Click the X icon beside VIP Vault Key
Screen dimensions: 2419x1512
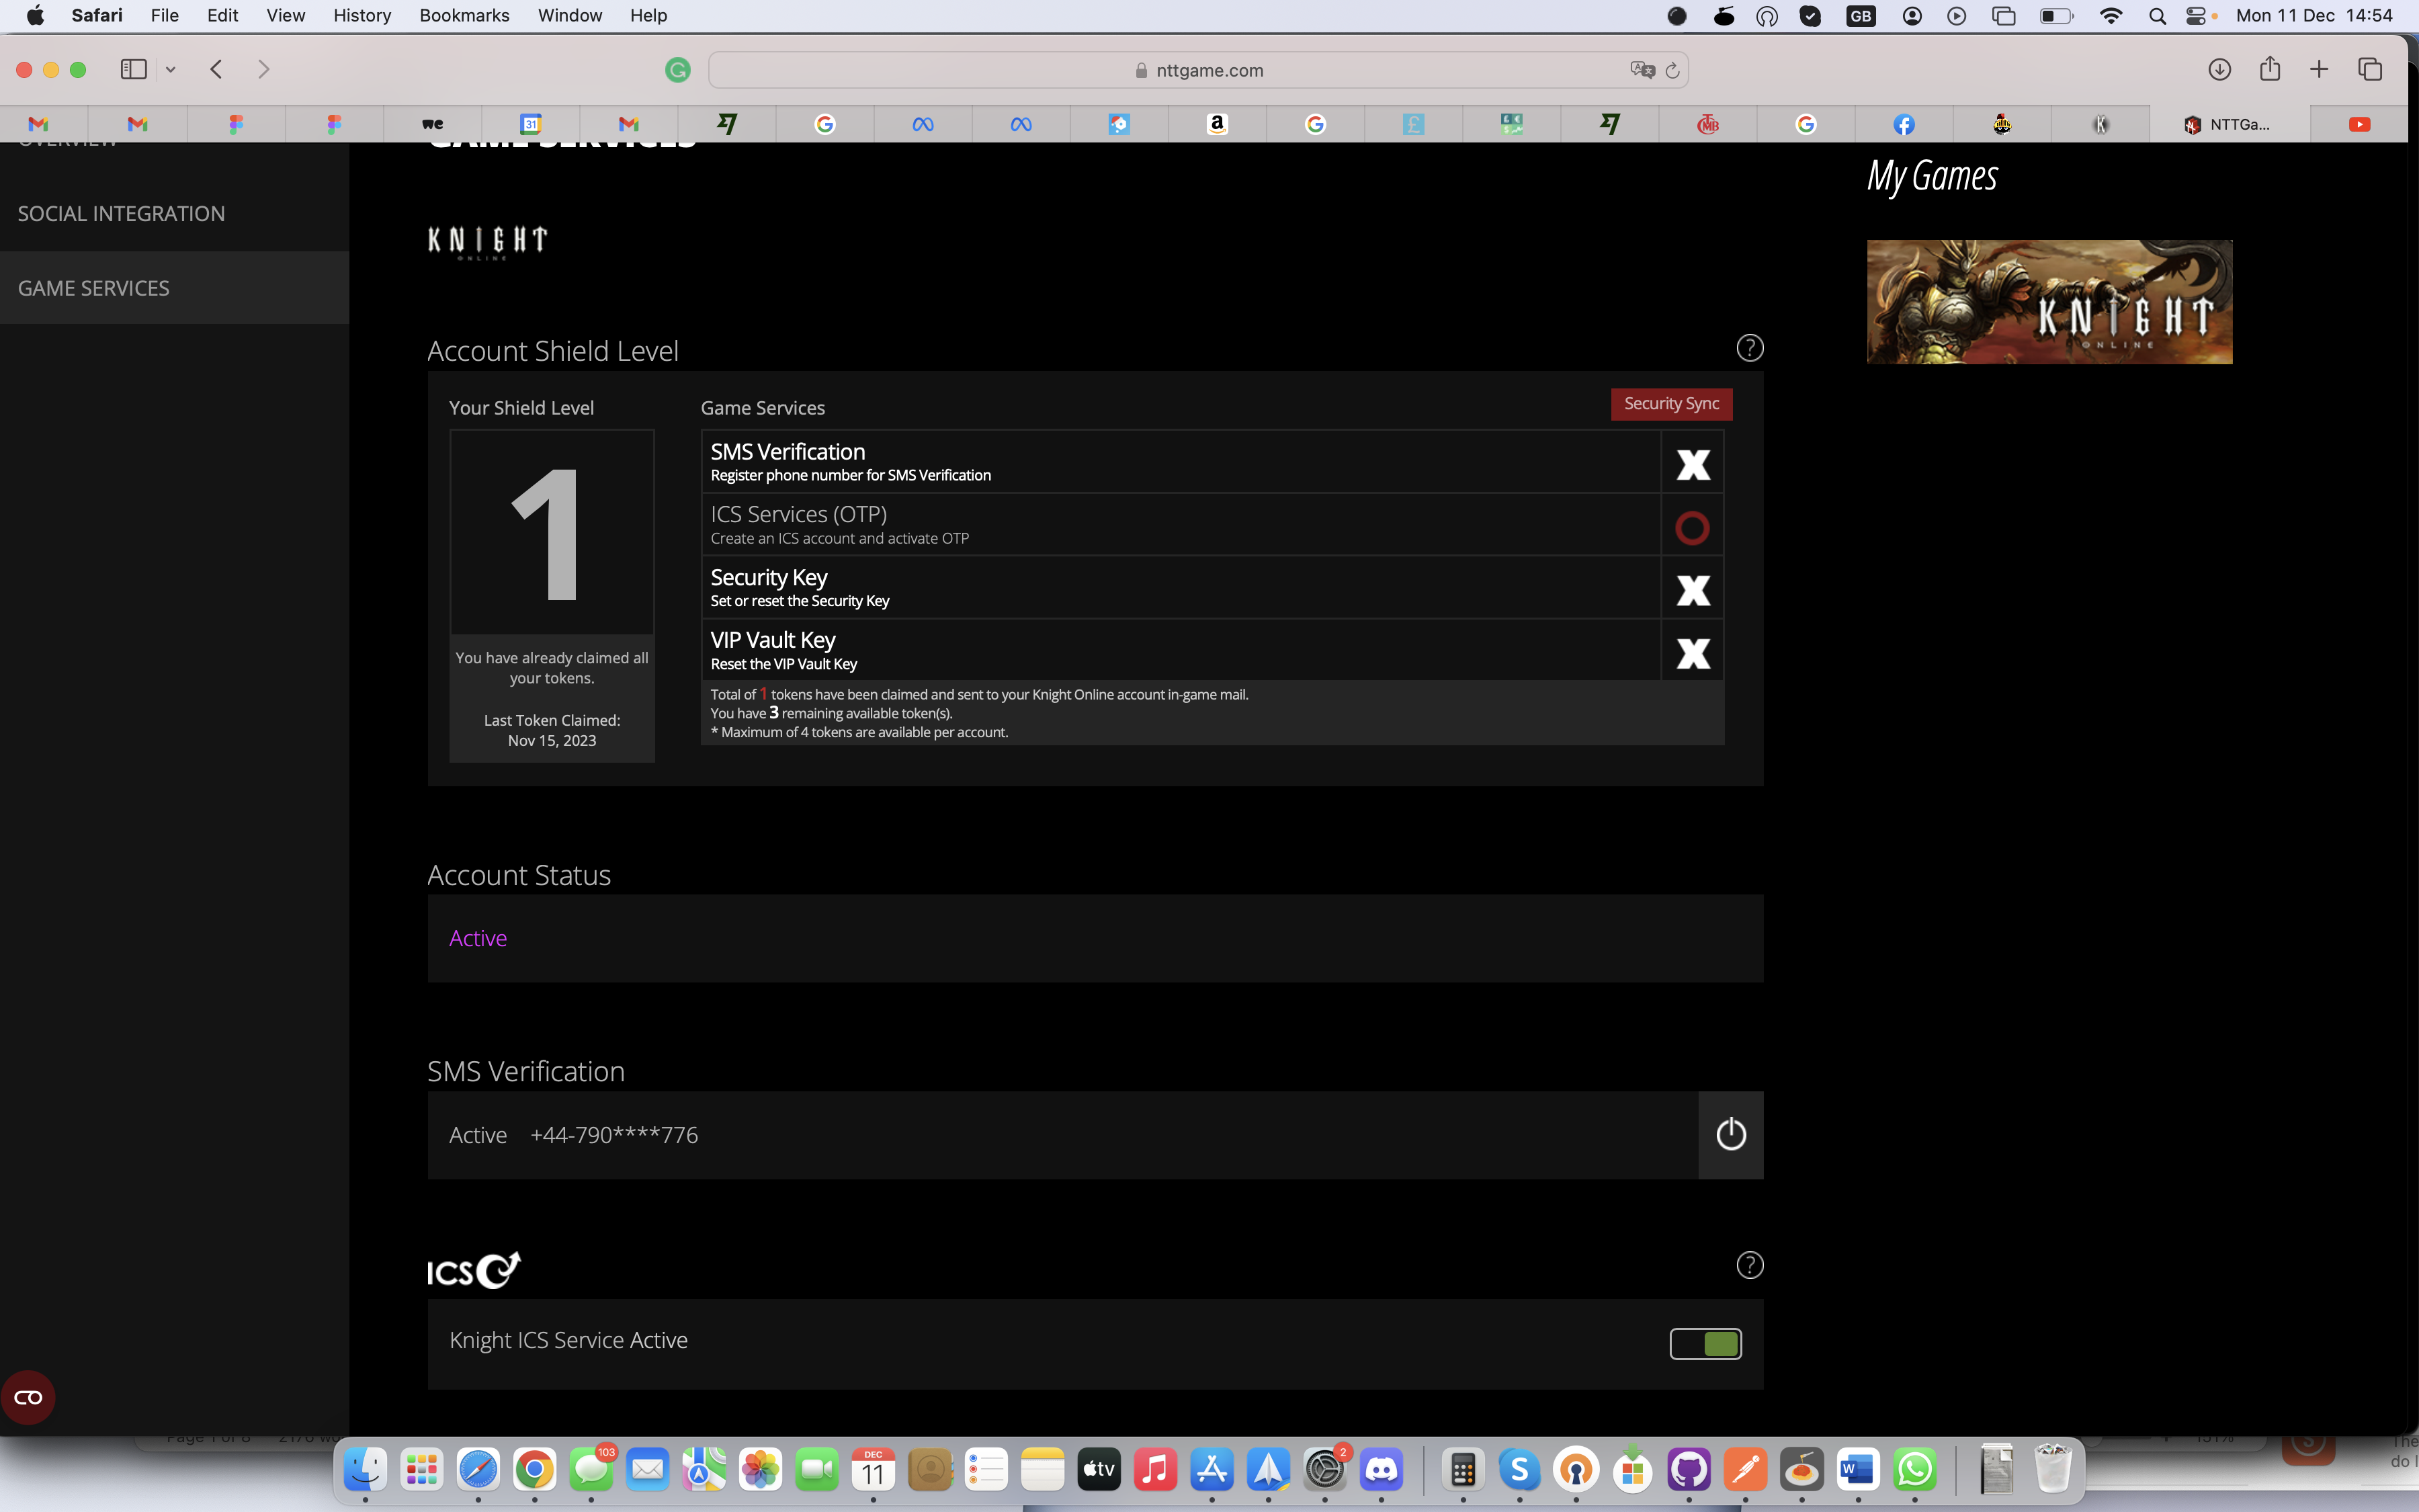coord(1693,653)
